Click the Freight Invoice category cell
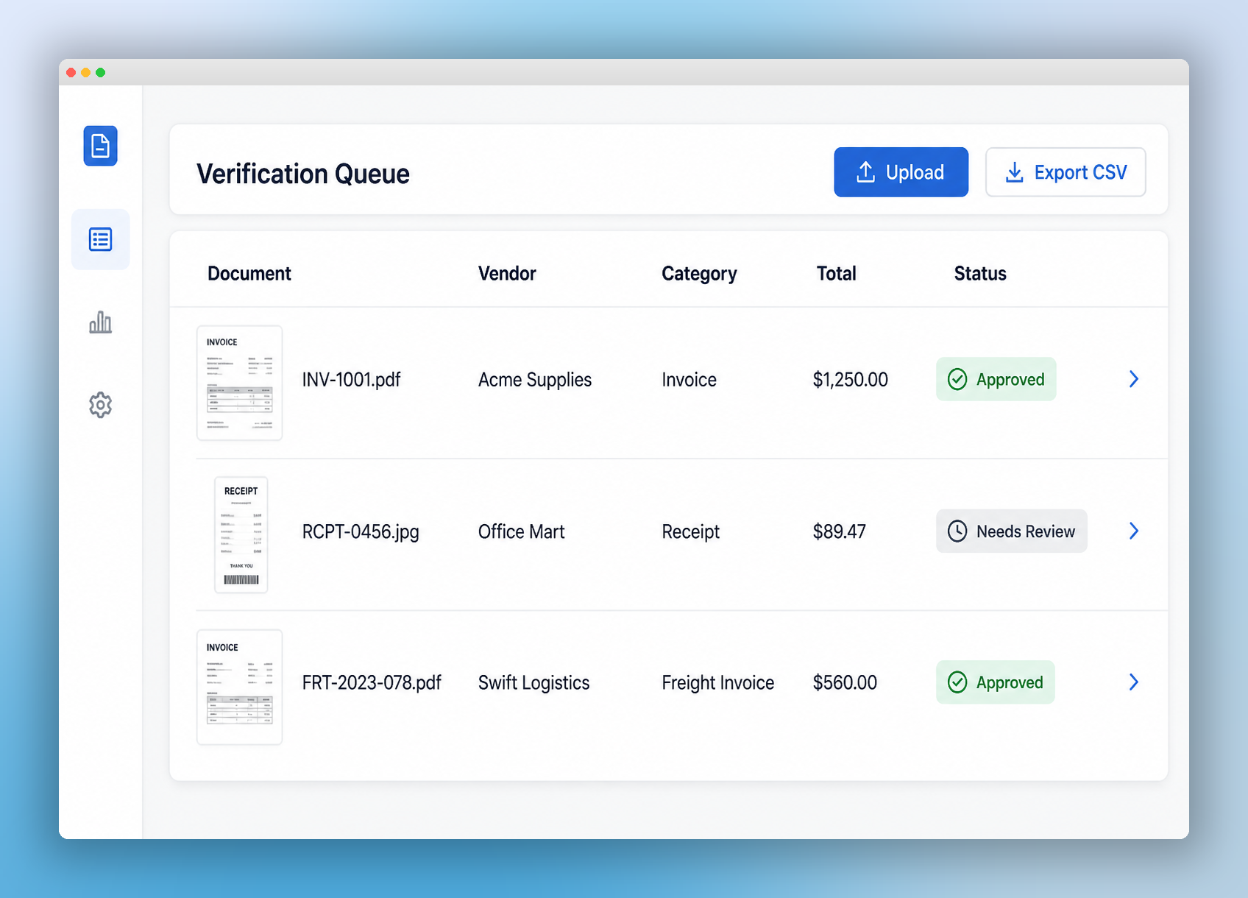The image size is (1248, 898). 717,683
